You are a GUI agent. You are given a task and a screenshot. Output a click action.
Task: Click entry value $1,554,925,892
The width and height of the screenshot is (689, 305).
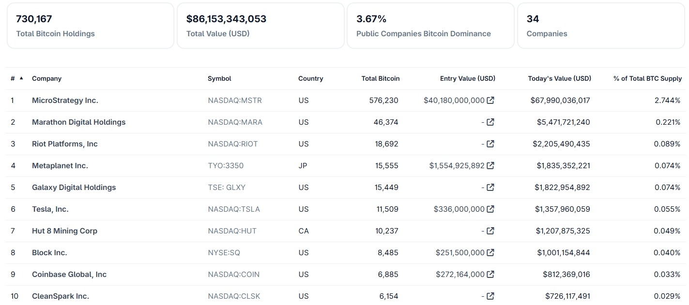click(457, 166)
